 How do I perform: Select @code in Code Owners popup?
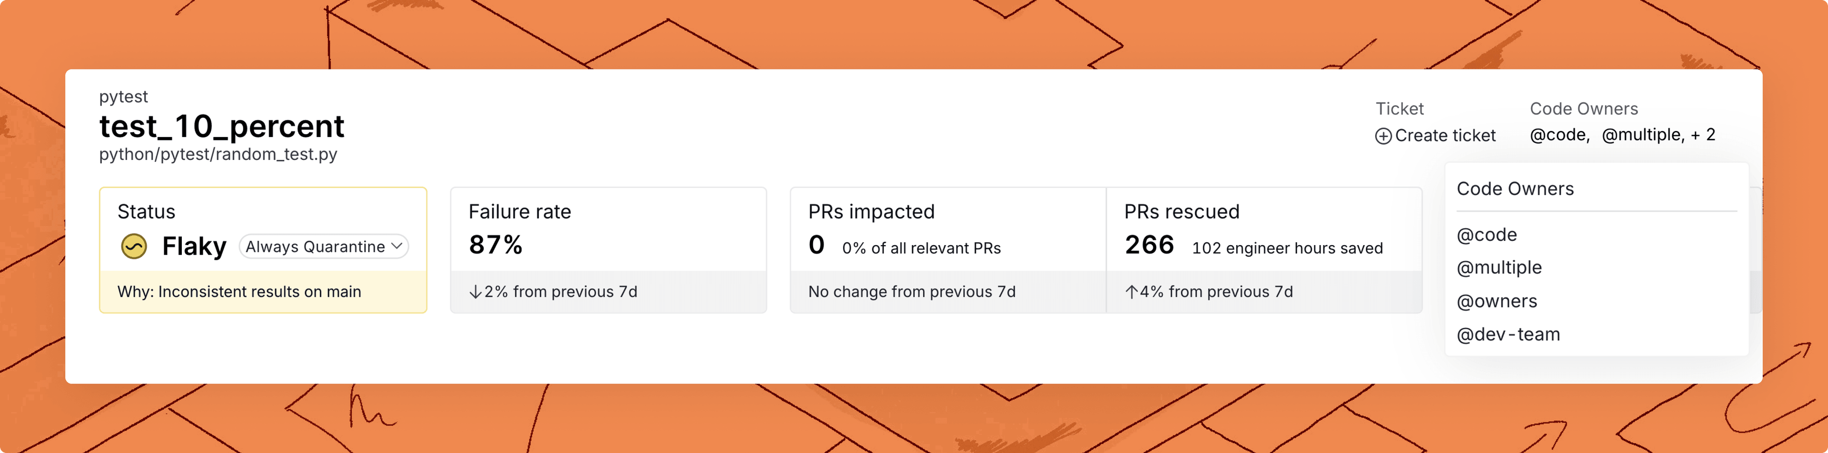click(x=1487, y=235)
